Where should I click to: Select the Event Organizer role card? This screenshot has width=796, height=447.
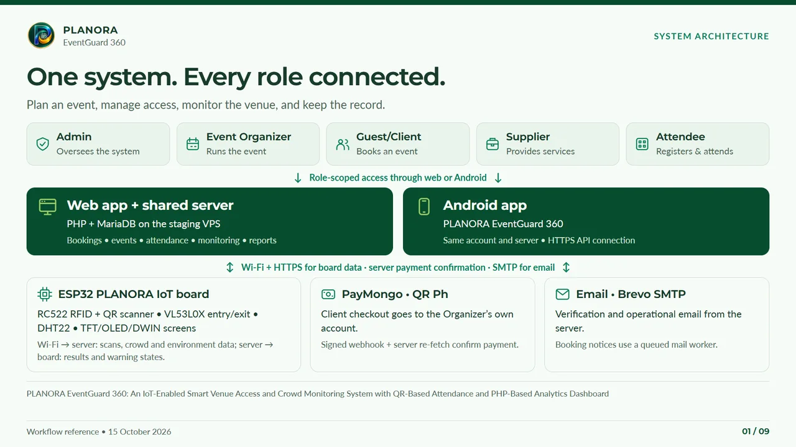(x=248, y=144)
